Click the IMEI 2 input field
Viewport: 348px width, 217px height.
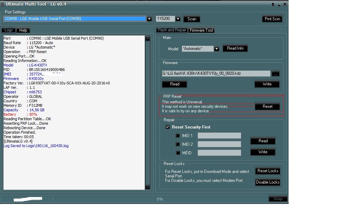click(219, 144)
